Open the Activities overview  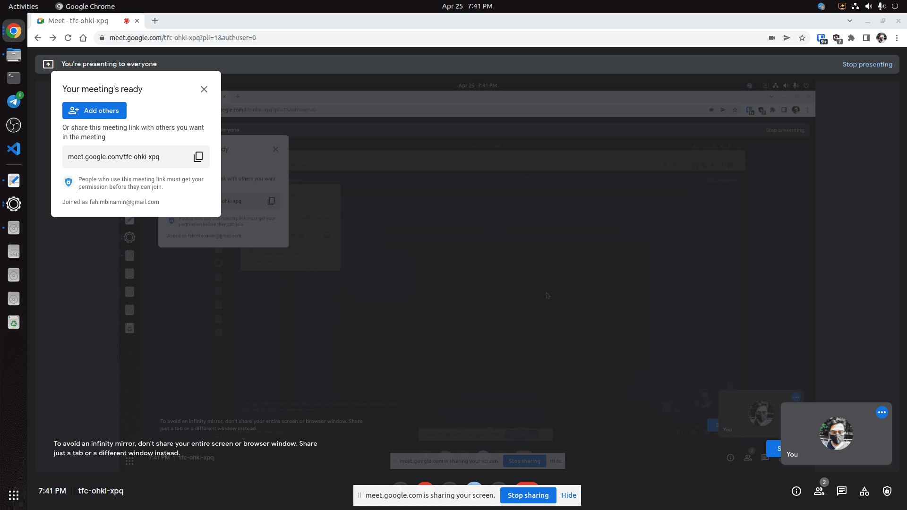click(x=23, y=6)
